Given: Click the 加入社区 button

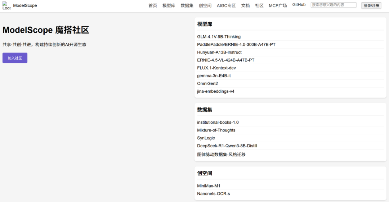Looking at the screenshot, I should (15, 58).
